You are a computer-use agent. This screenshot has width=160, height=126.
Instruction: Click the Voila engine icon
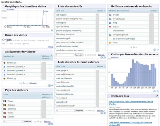(x=110, y=43)
